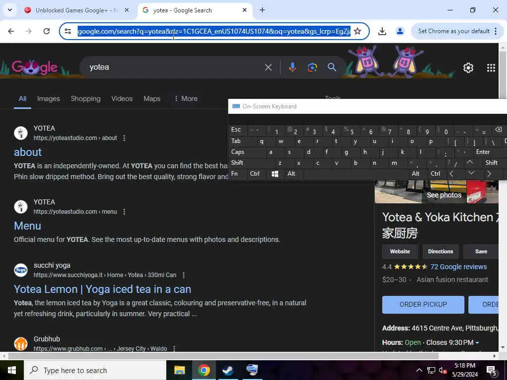Select the Videos search tab

pos(122,98)
